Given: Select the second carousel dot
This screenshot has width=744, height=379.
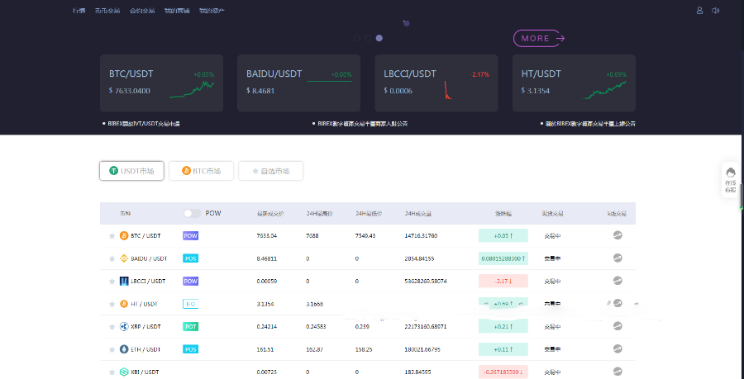Looking at the screenshot, I should [368, 38].
